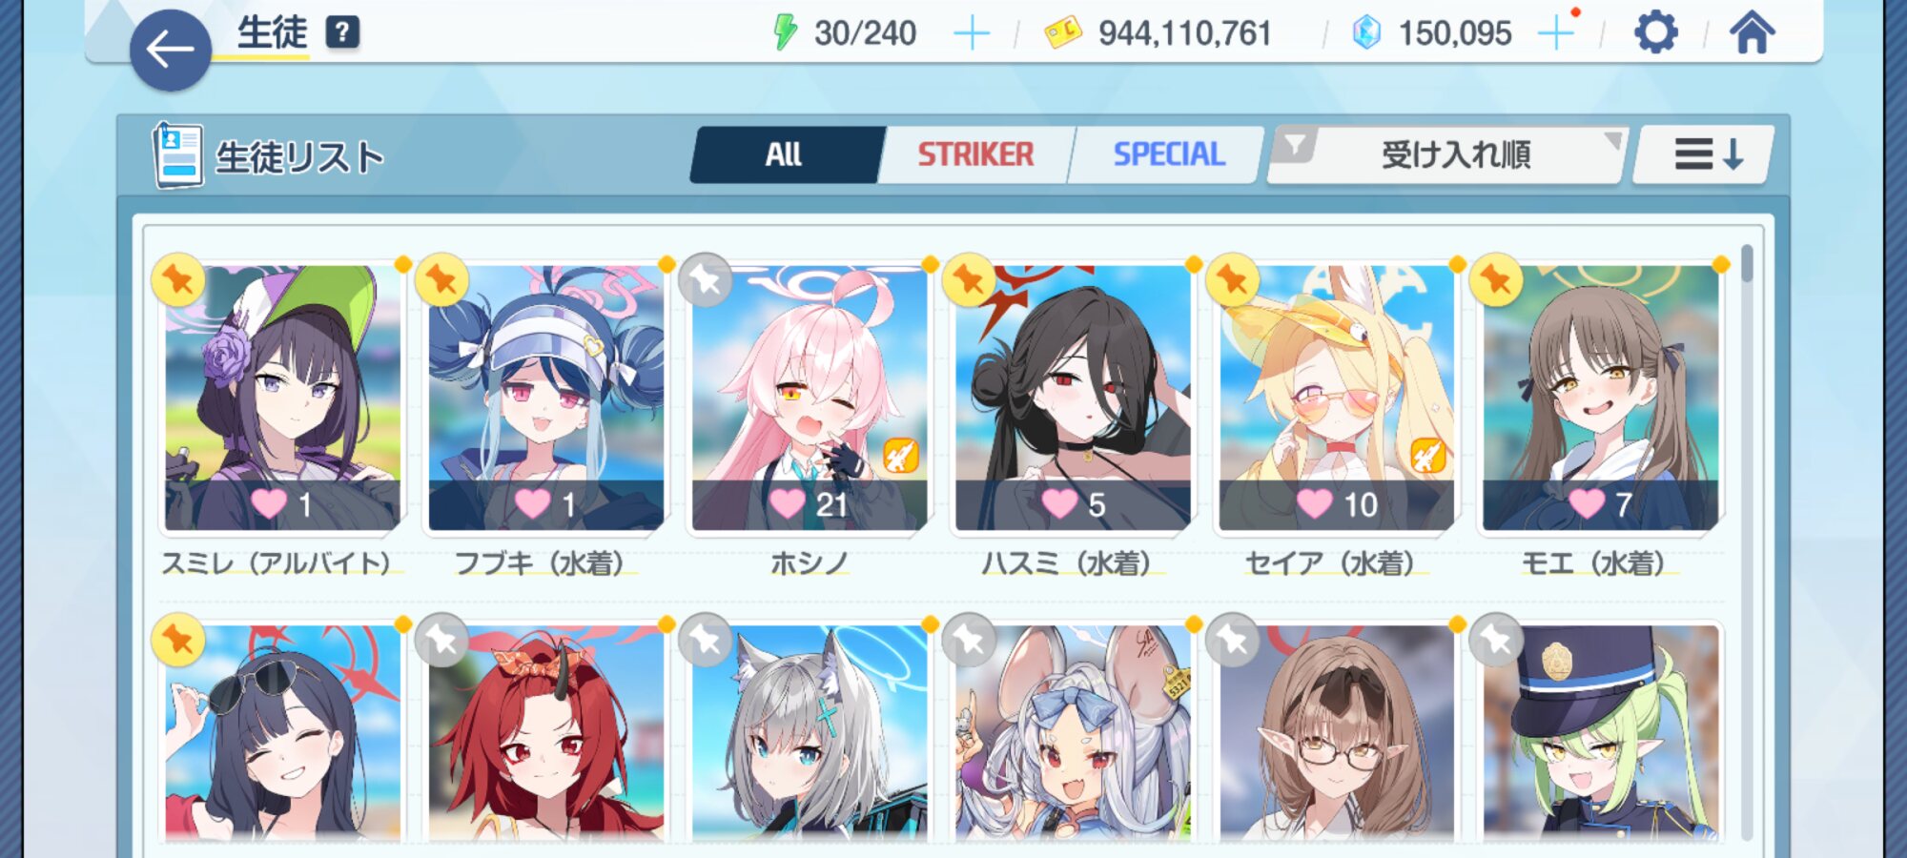Screen dimensions: 1907x858
Task: Add energy with the plus icon
Action: (x=972, y=34)
